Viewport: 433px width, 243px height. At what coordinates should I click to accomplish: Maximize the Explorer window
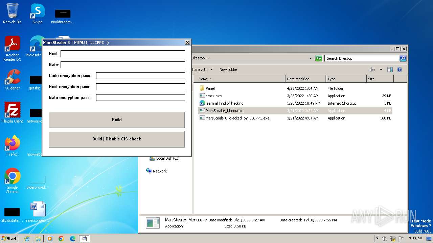[x=398, y=49]
